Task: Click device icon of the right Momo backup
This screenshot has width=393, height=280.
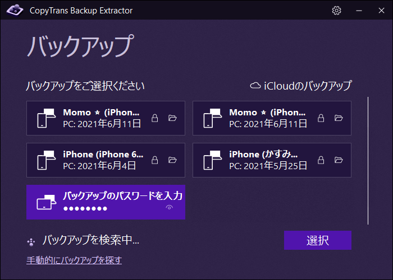Action: tap(213, 118)
